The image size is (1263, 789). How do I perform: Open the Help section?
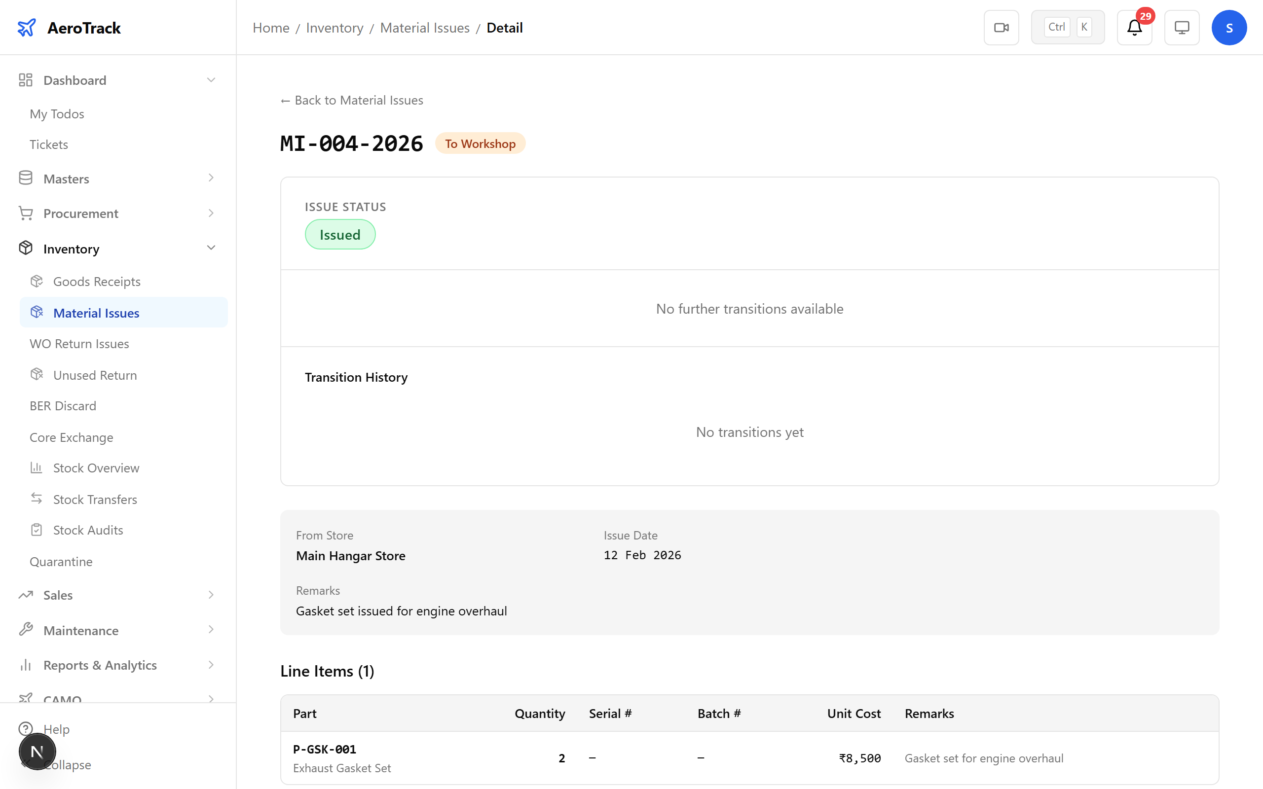(56, 729)
